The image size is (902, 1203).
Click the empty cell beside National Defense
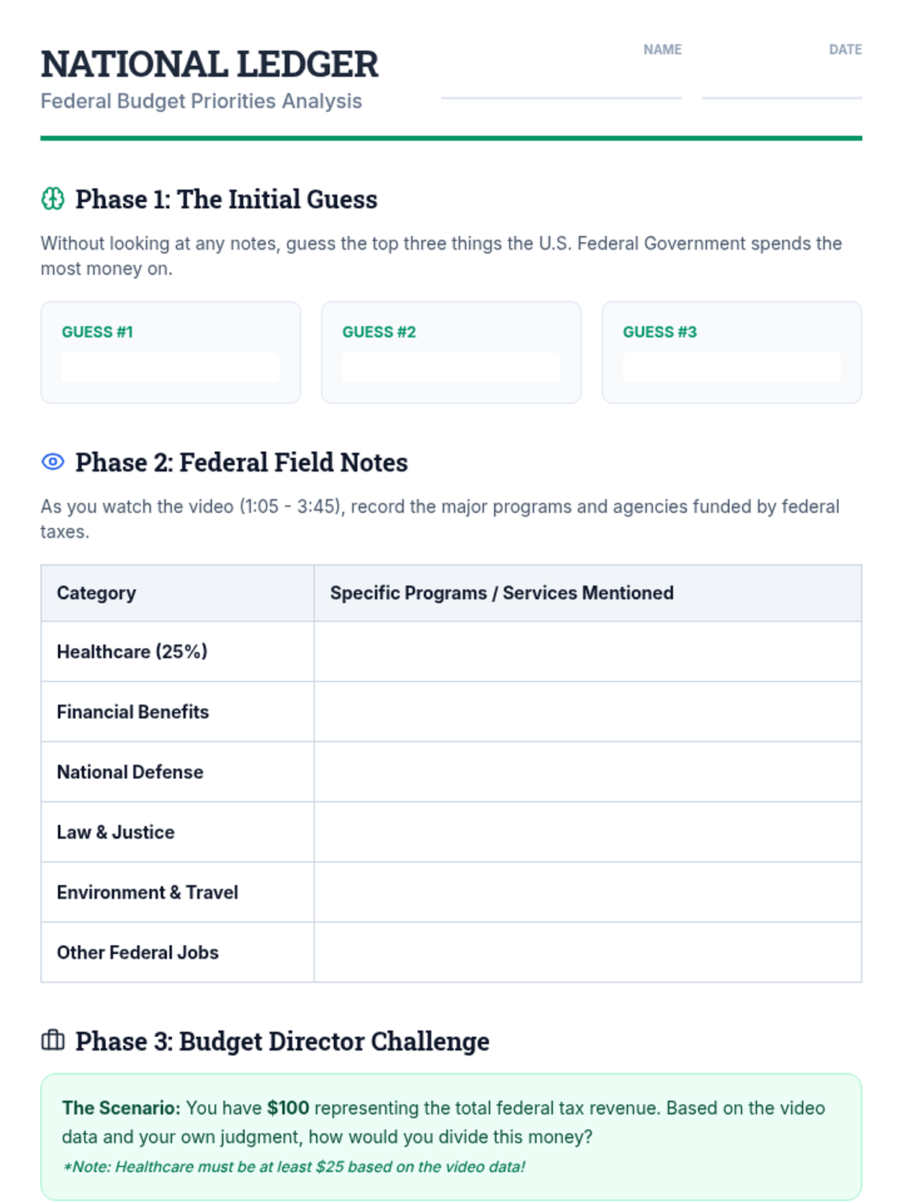click(587, 771)
